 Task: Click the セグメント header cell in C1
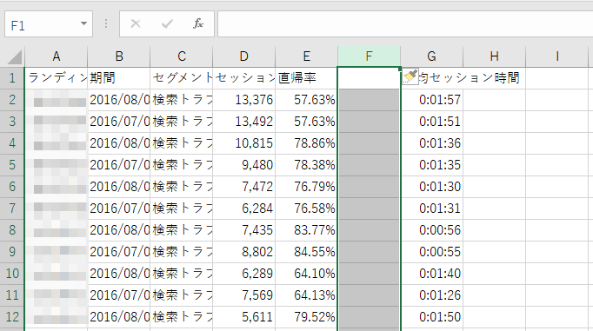coord(182,78)
